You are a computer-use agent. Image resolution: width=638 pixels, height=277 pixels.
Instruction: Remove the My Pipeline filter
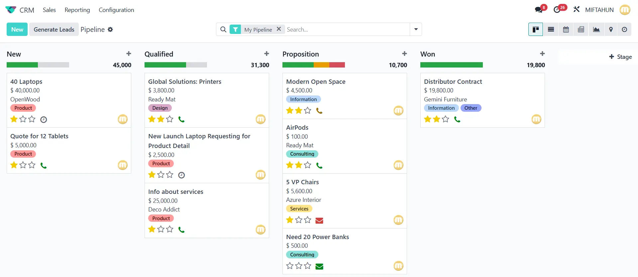pos(279,29)
